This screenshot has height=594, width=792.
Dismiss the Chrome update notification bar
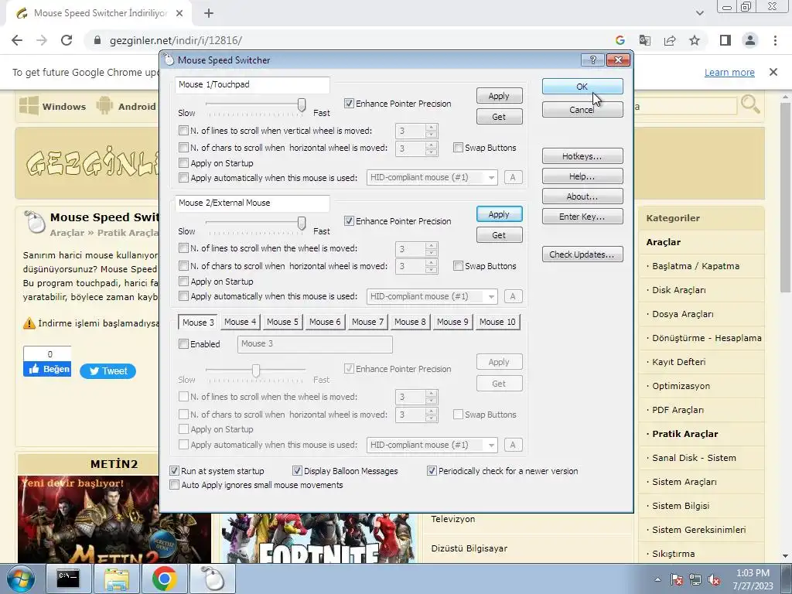tap(773, 72)
